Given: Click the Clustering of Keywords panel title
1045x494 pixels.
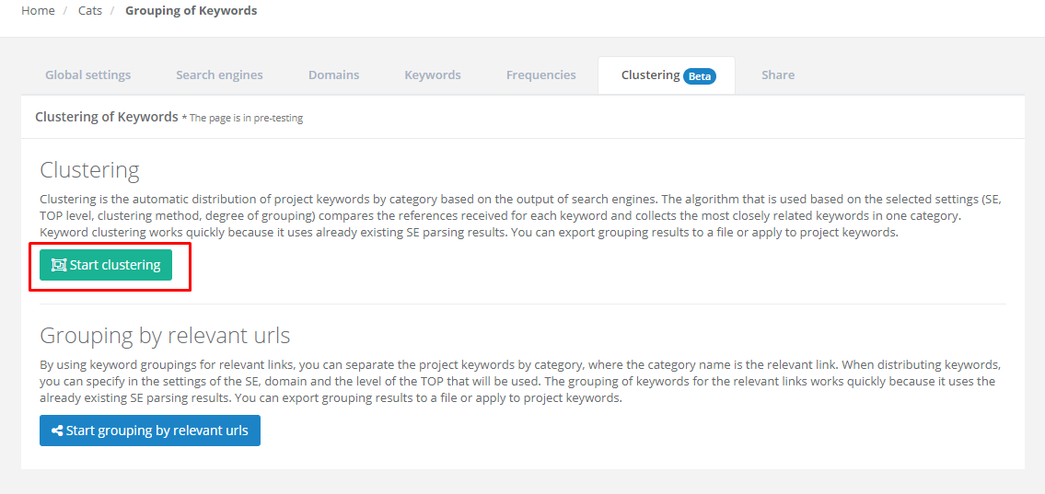Looking at the screenshot, I should click(107, 117).
